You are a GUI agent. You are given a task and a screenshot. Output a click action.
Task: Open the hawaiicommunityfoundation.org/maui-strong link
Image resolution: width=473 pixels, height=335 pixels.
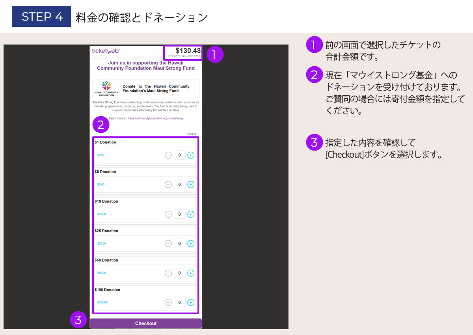click(155, 118)
